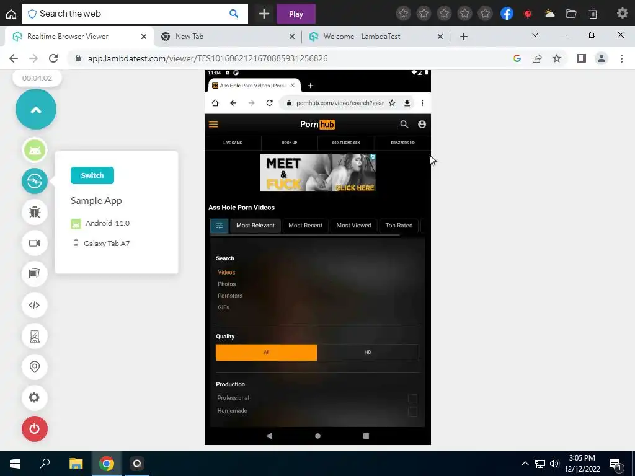Tap the back arrow in the device browser
The height and width of the screenshot is (476, 635).
coord(233,103)
